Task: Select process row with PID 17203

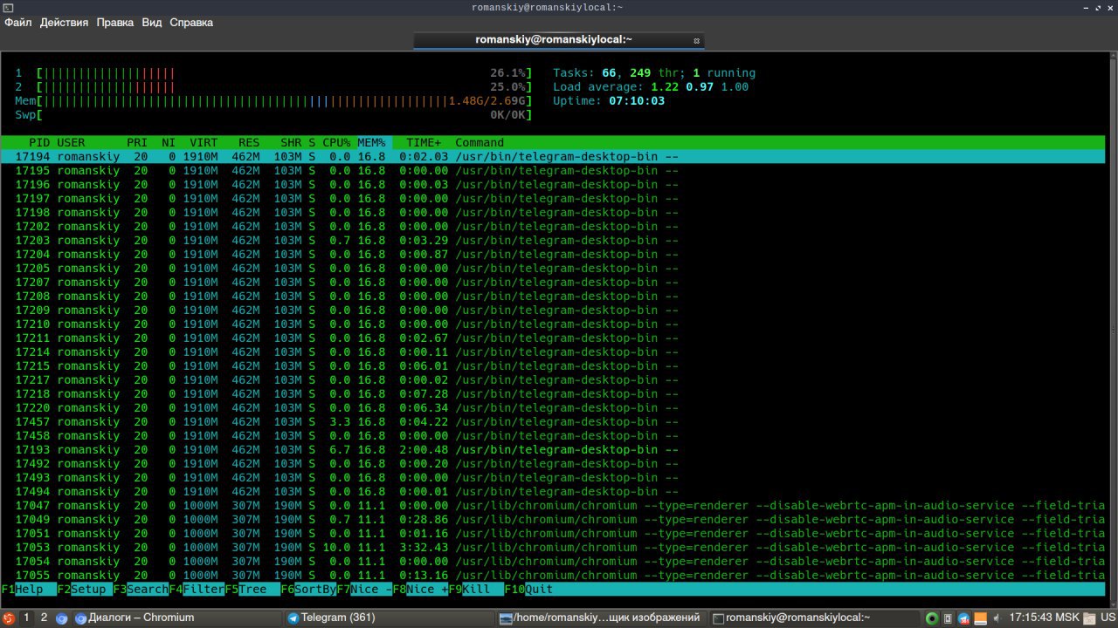Action: [x=553, y=241]
